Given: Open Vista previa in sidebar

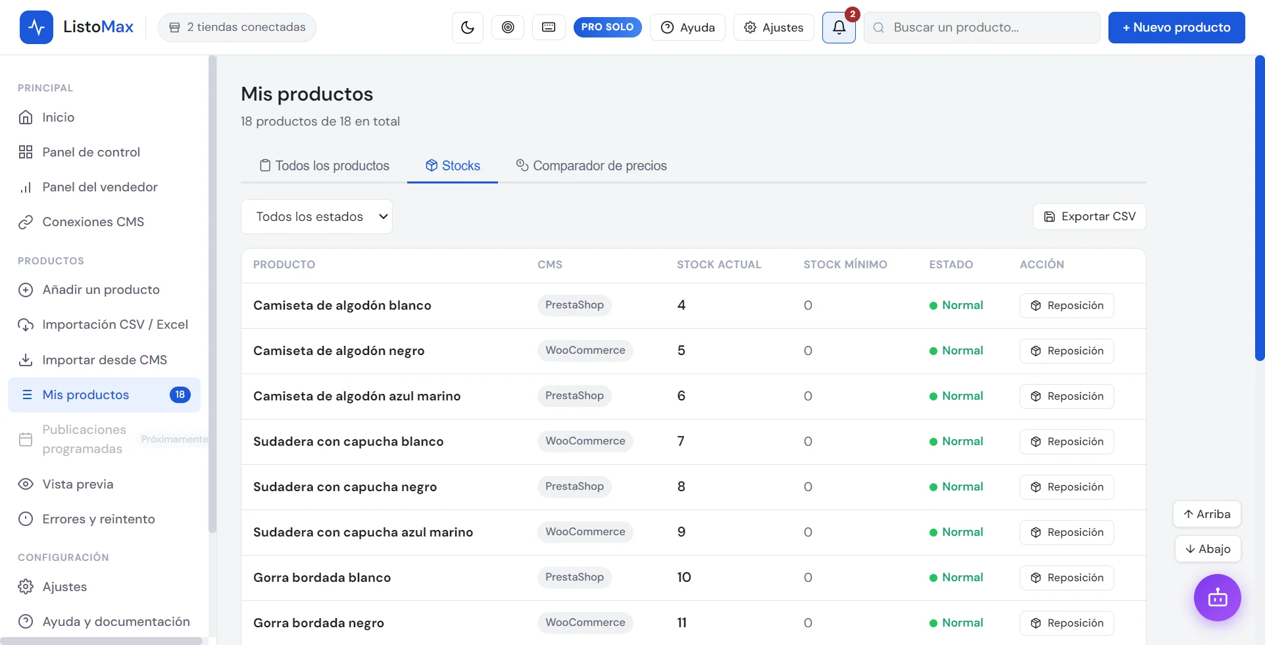Looking at the screenshot, I should point(105,484).
